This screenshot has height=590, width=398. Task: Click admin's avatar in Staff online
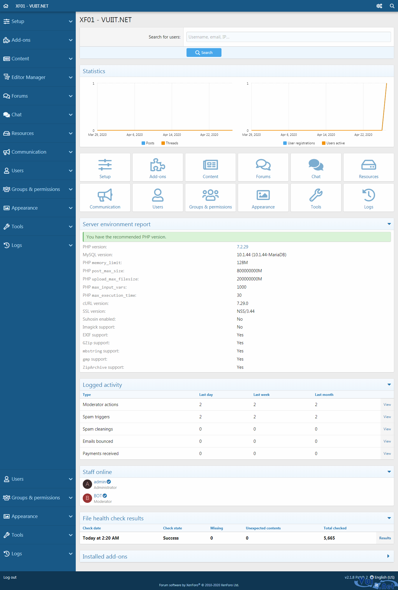coord(87,484)
